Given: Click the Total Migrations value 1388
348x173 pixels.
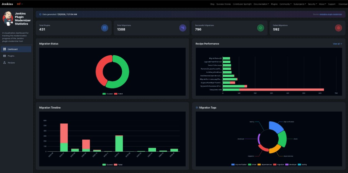Looking at the screenshot, I should 121,29.
